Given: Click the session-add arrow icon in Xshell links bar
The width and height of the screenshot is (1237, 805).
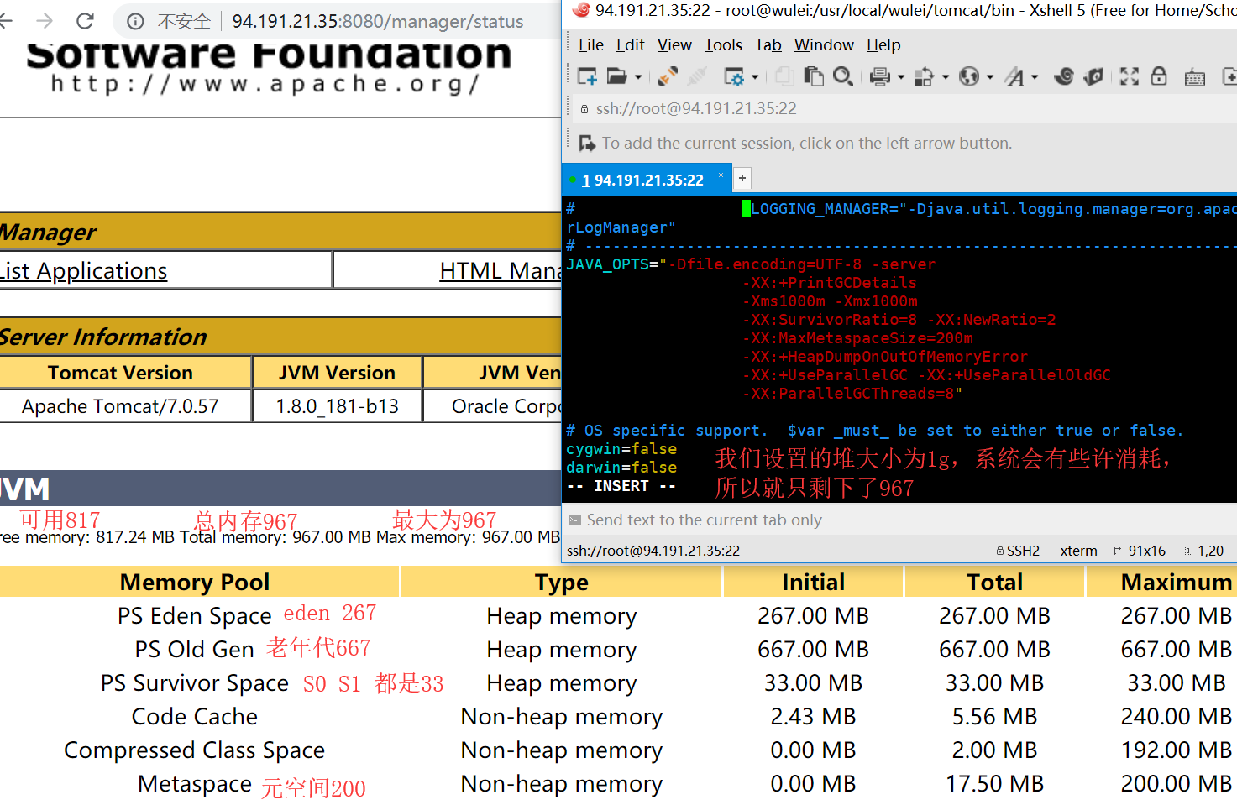Looking at the screenshot, I should click(587, 144).
